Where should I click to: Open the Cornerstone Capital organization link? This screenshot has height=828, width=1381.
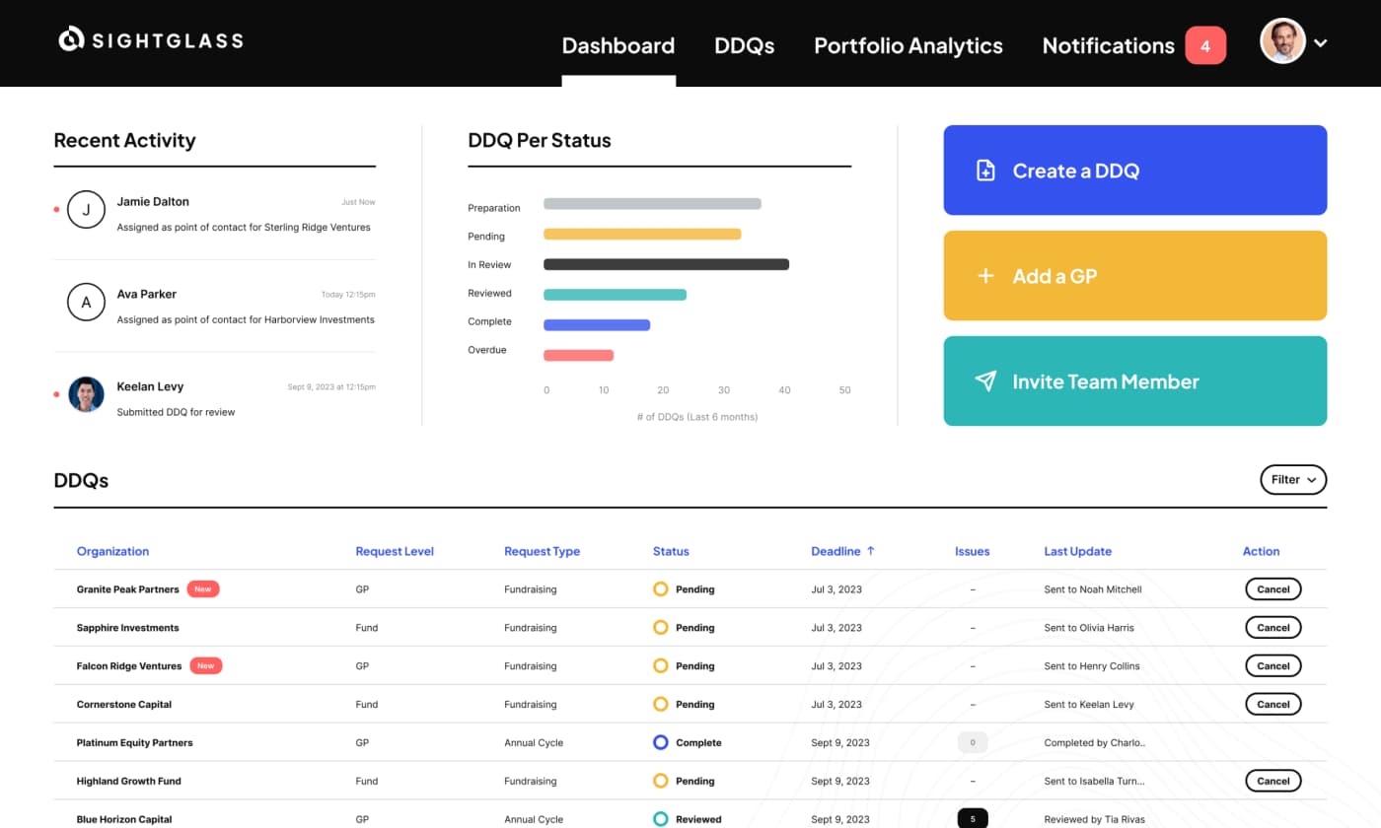coord(124,705)
